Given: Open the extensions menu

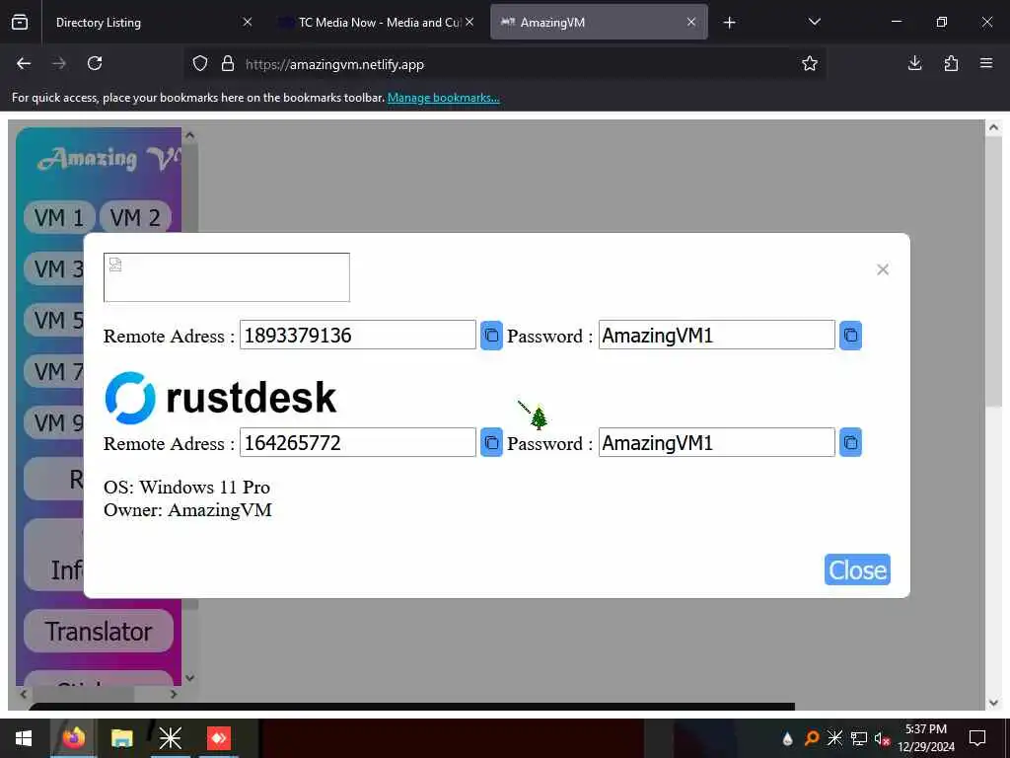Looking at the screenshot, I should pyautogui.click(x=951, y=63).
